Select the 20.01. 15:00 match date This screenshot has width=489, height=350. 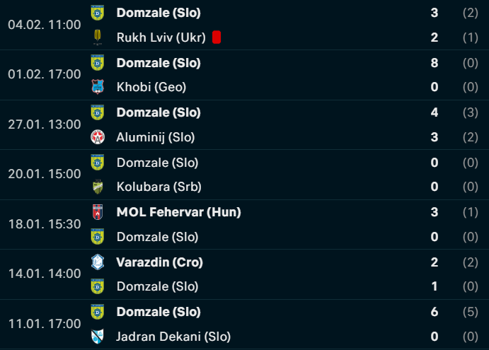click(45, 174)
